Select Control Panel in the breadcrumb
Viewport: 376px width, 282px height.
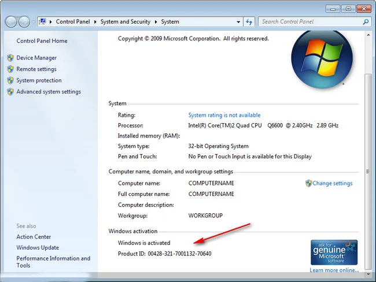click(x=73, y=22)
